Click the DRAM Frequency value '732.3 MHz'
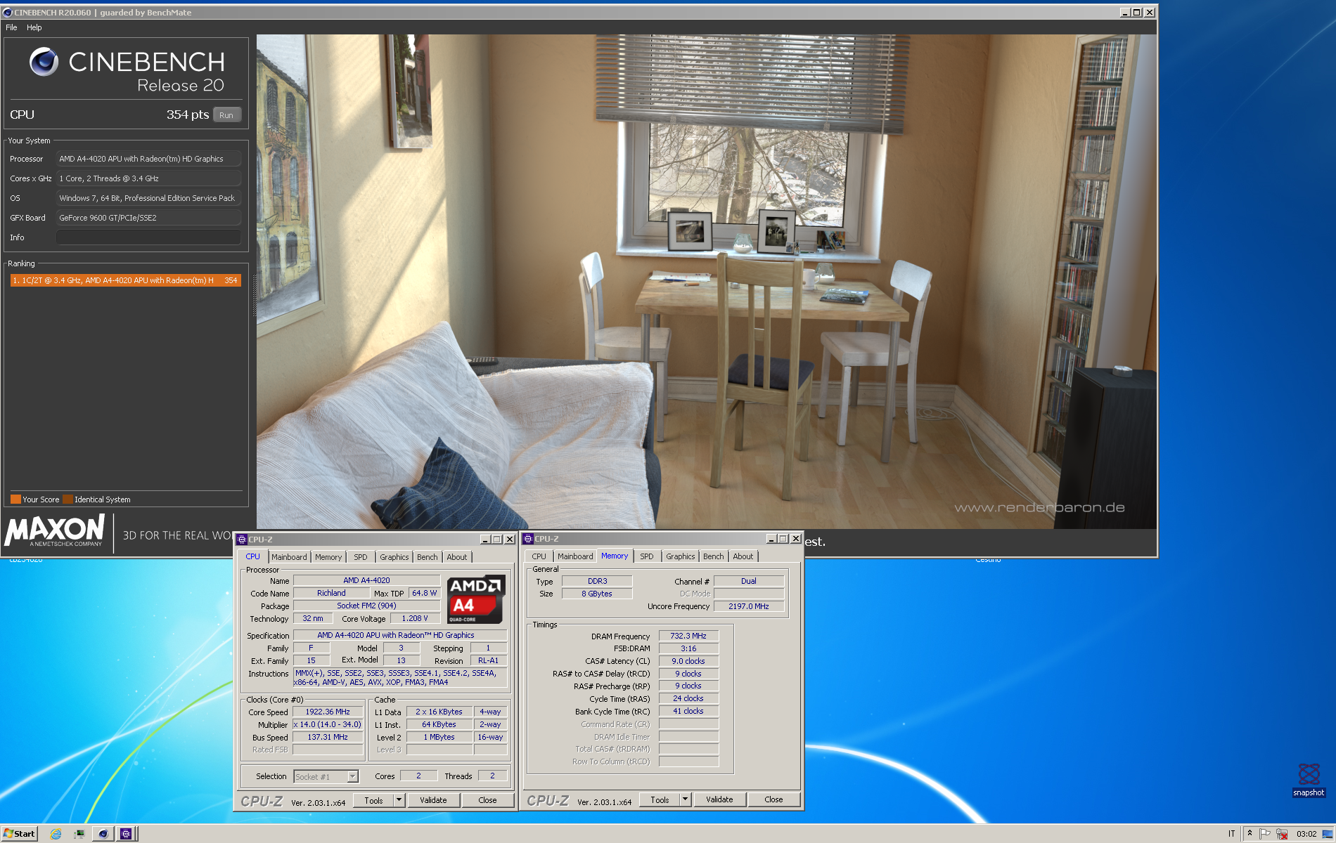 click(688, 636)
